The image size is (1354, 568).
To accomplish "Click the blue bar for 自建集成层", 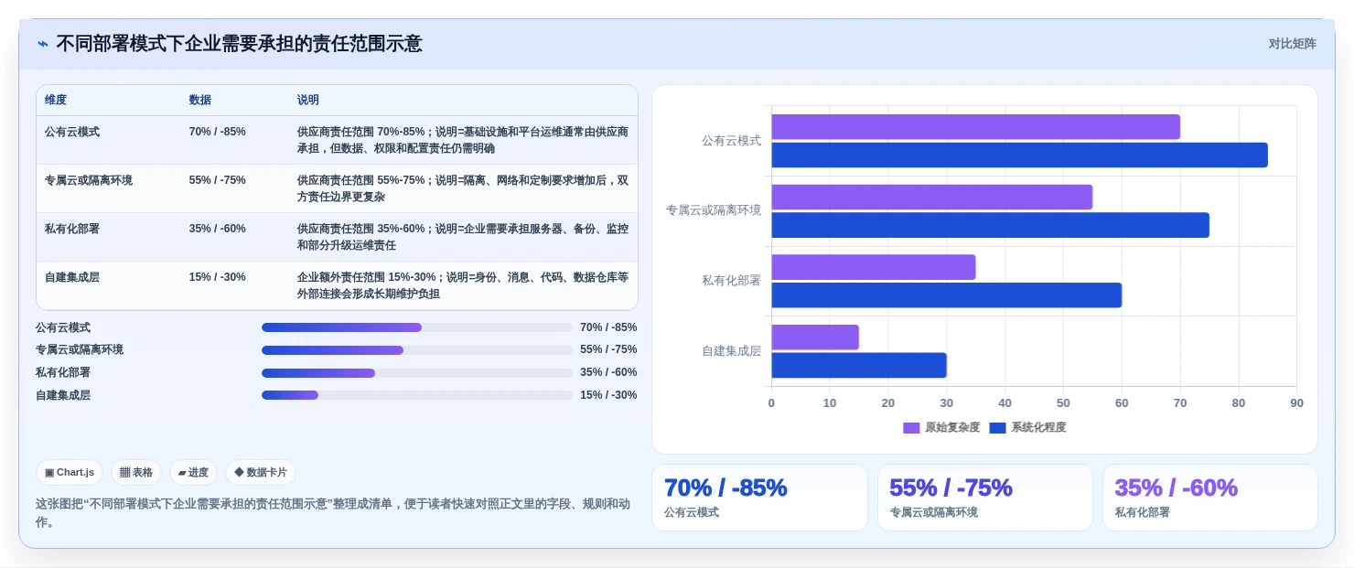I will (x=859, y=366).
